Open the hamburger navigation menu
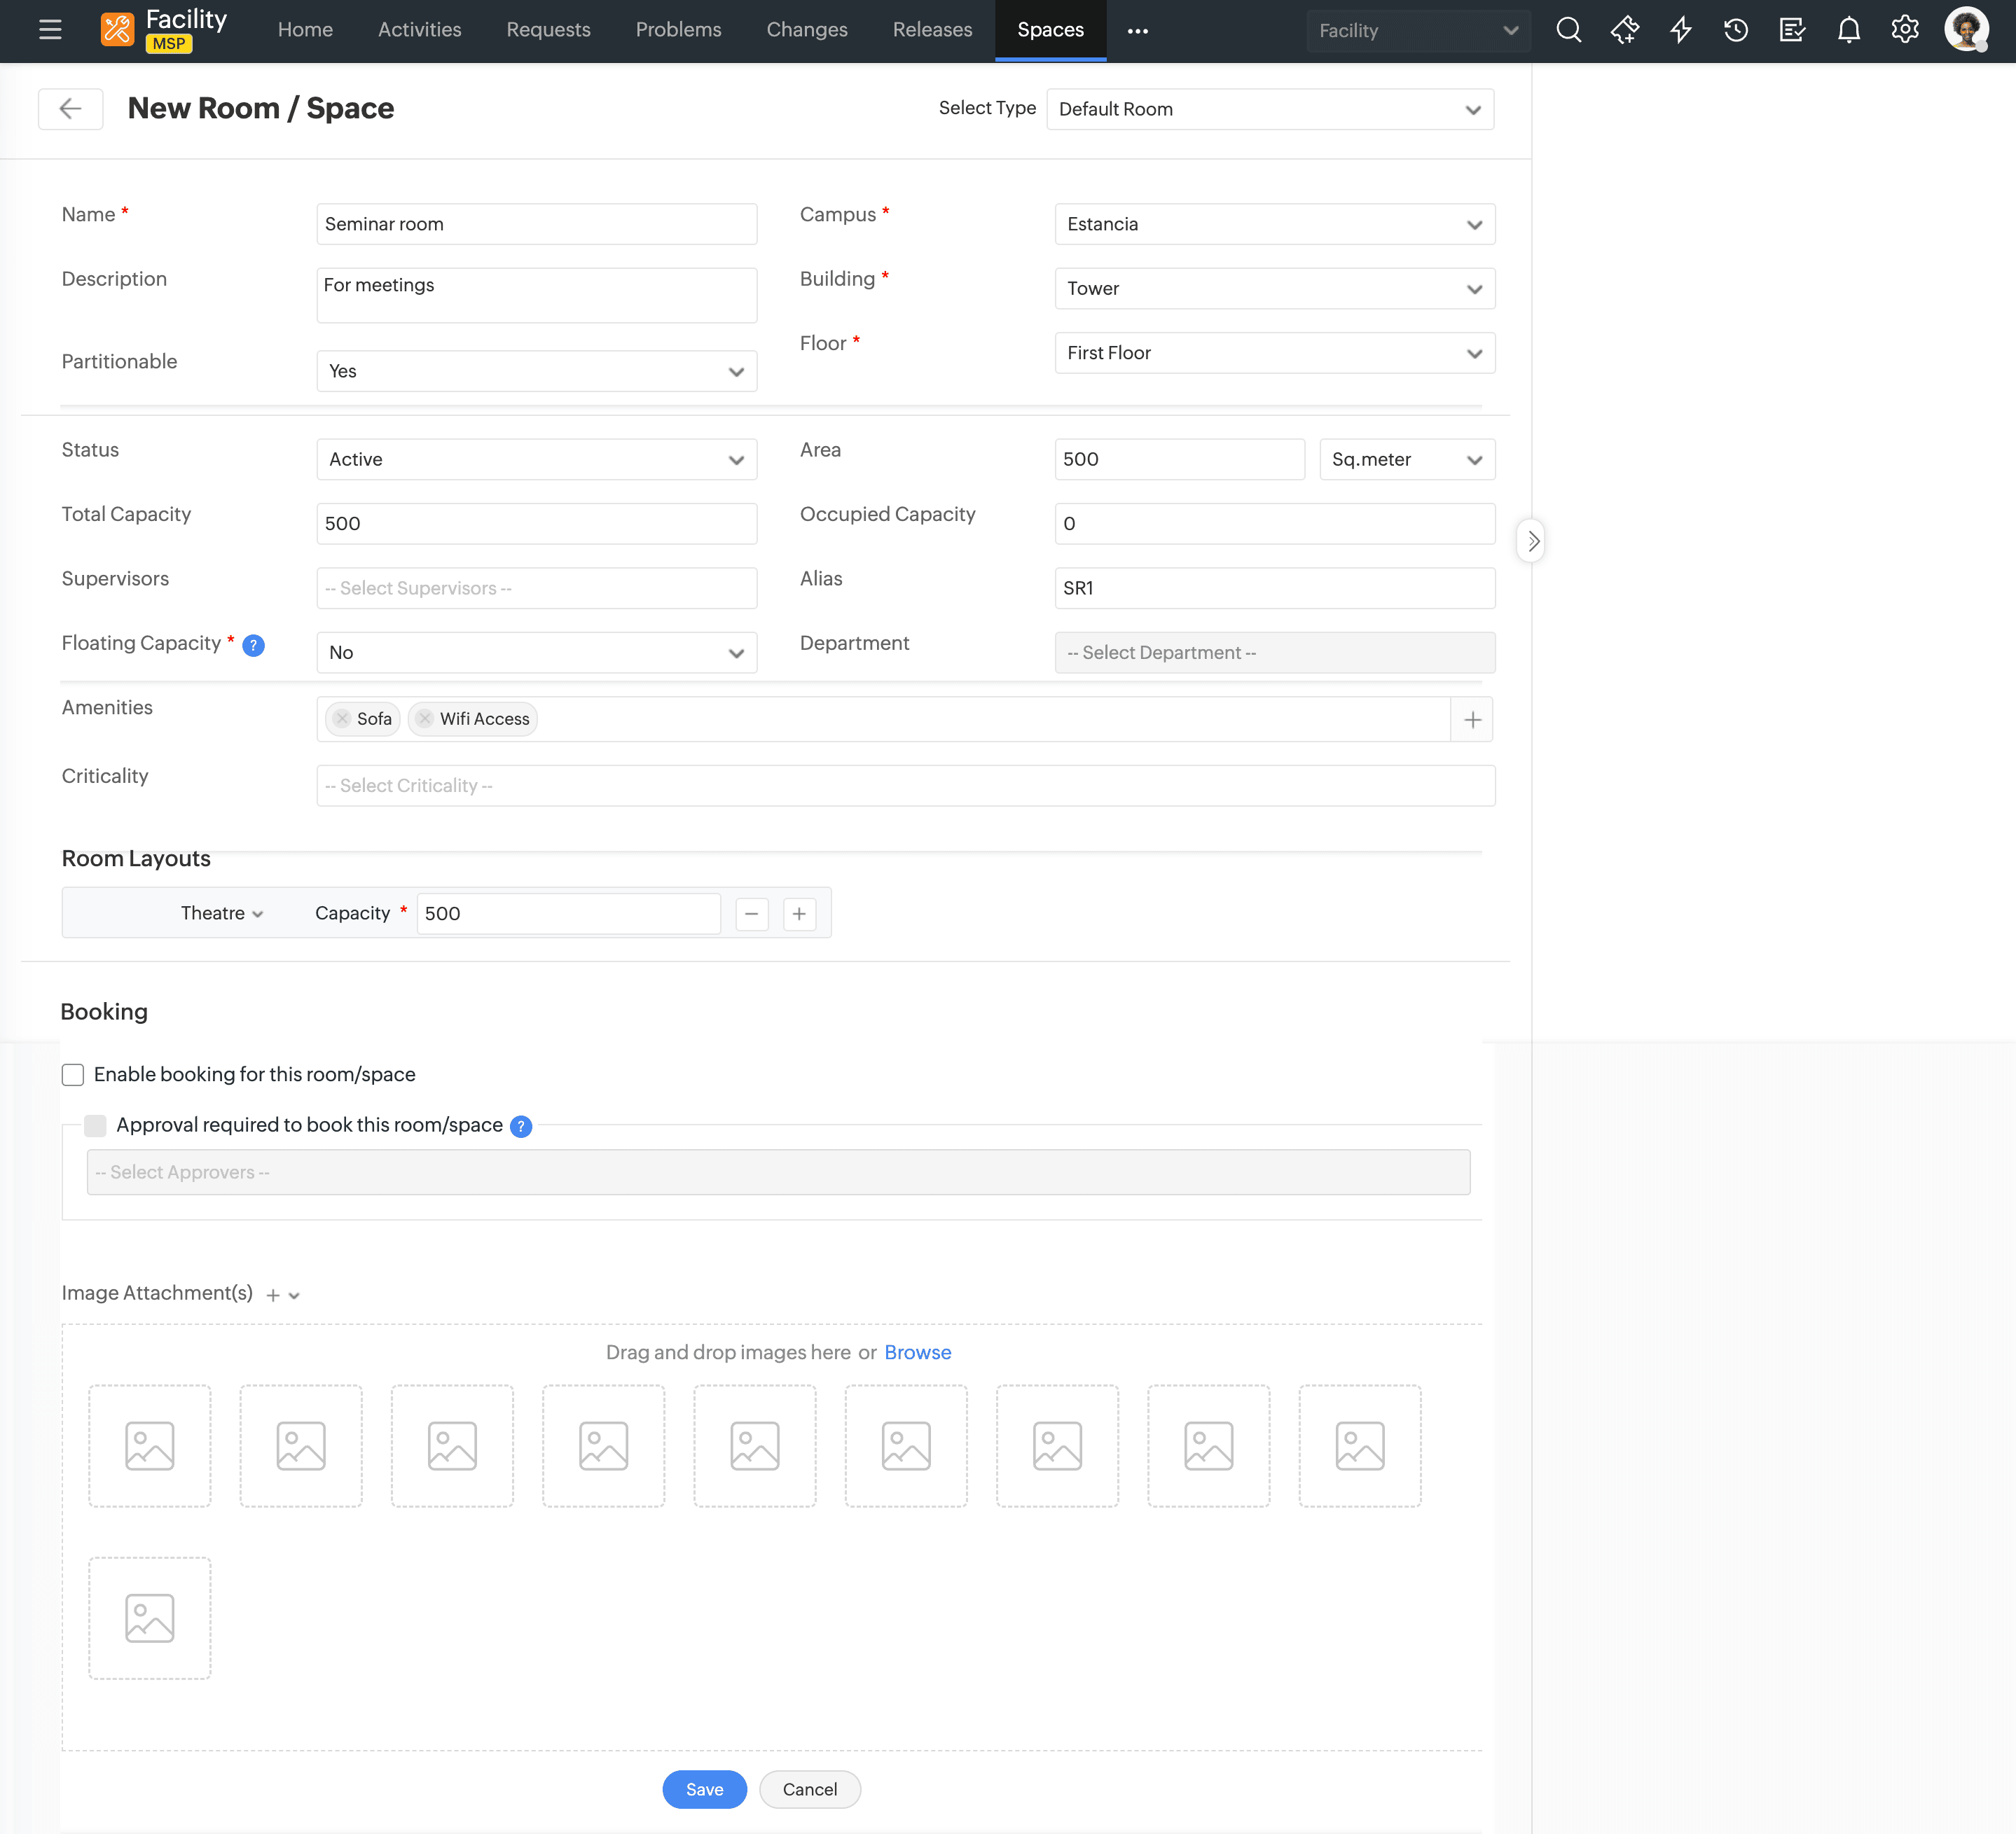2016x1834 pixels. point(50,30)
